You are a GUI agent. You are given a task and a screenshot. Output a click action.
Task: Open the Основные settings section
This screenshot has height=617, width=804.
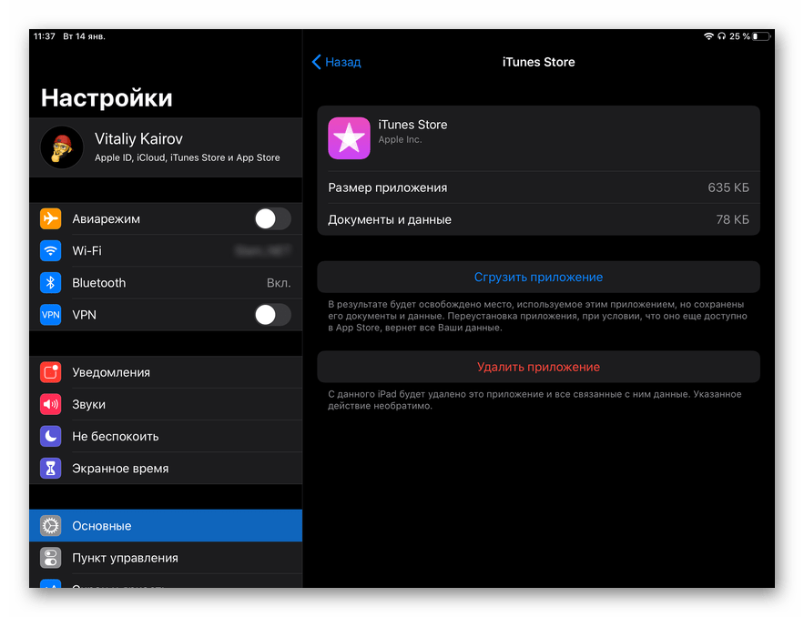click(x=165, y=526)
